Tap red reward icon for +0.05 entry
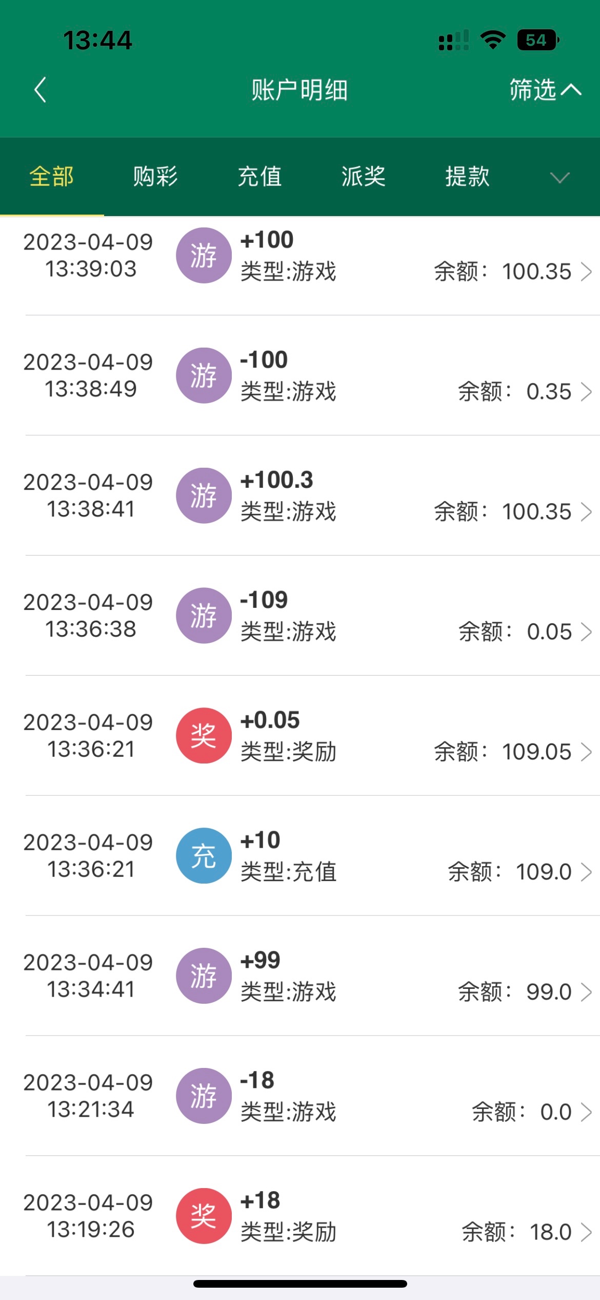 click(204, 735)
